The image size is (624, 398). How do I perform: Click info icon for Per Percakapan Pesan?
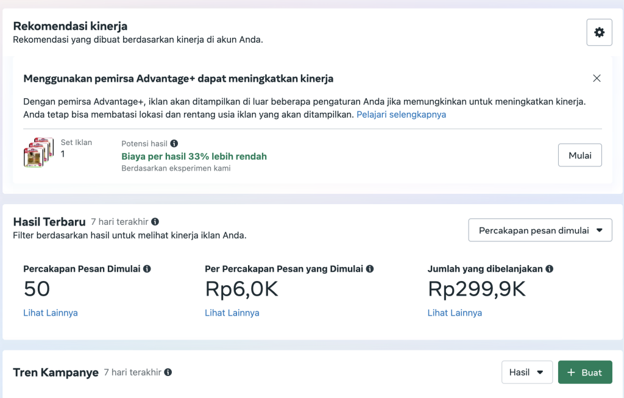(370, 269)
